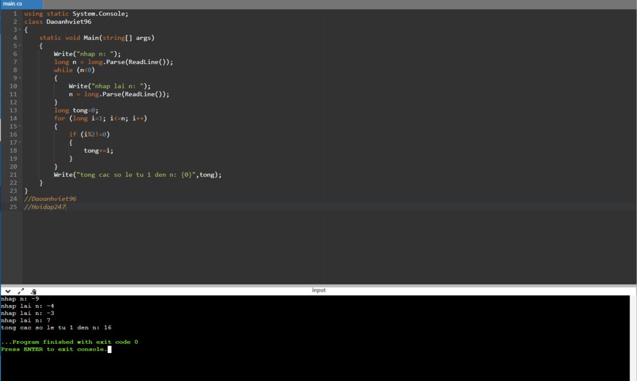Click the console vertical scrollbar

633,338
